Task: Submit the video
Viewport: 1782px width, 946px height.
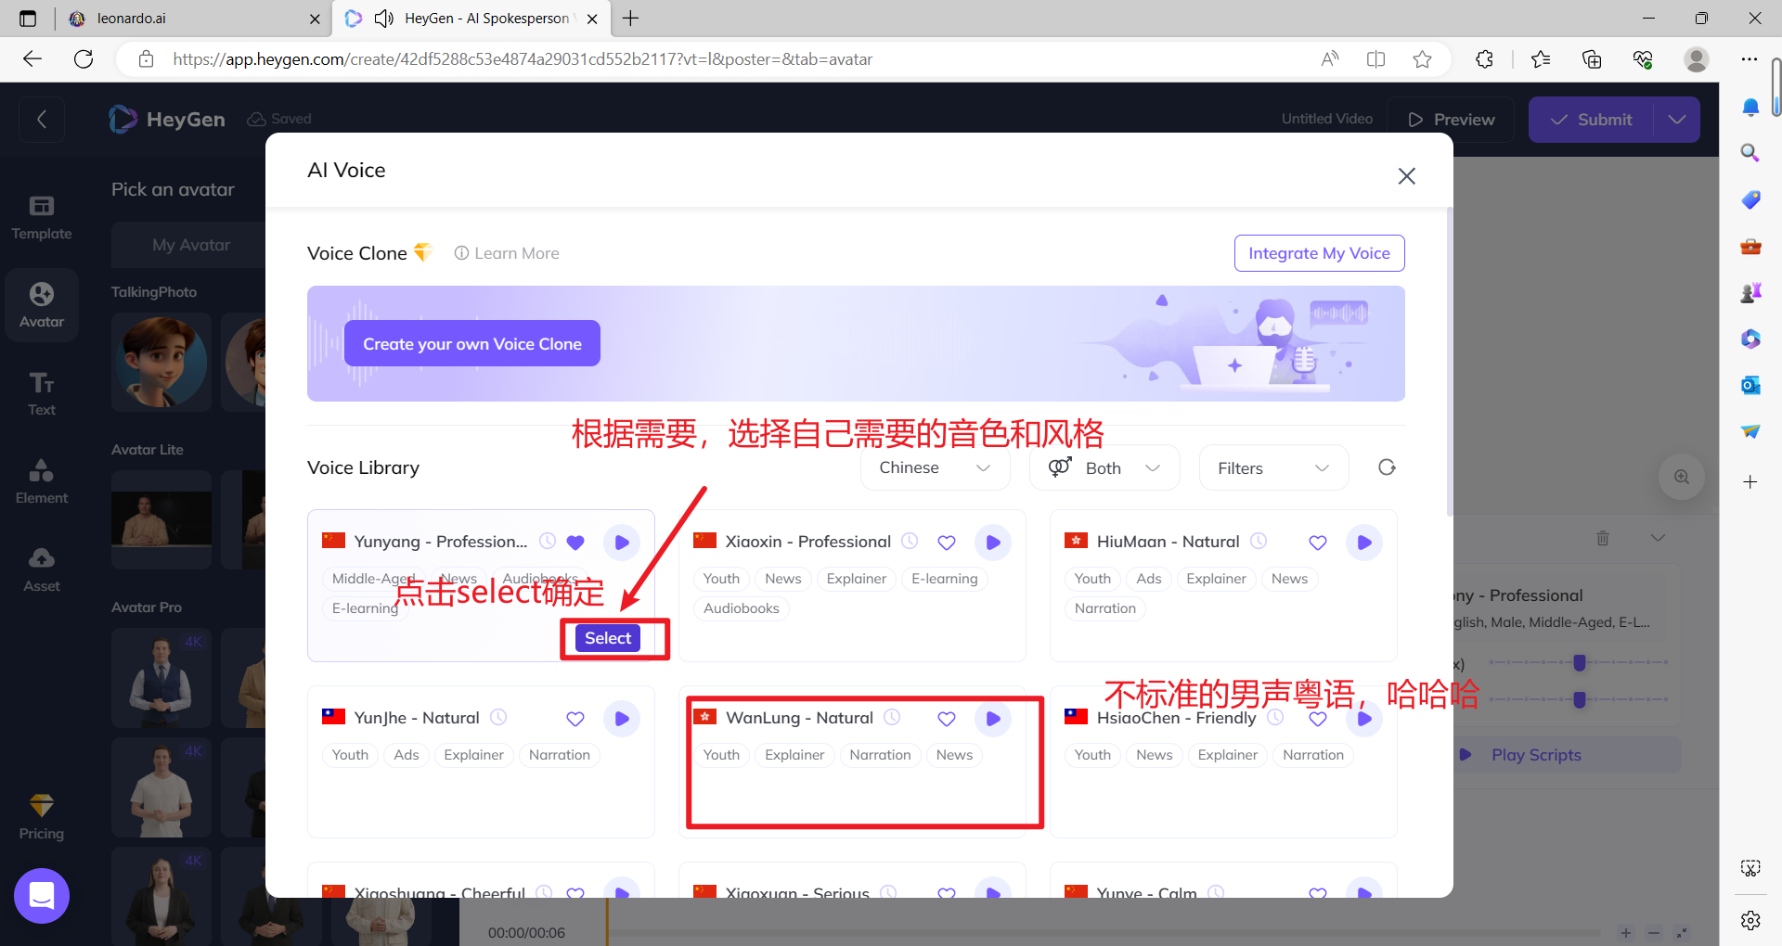Action: (x=1592, y=120)
